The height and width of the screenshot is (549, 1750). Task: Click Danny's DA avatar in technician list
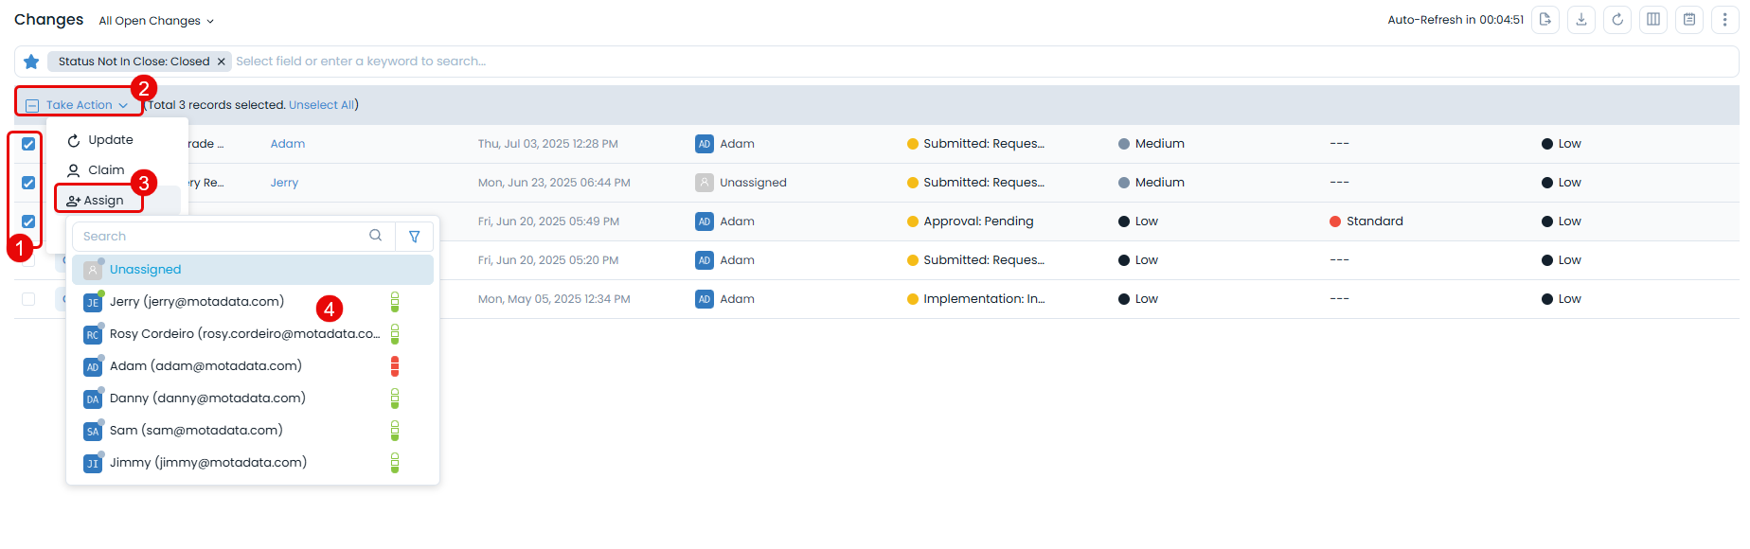coord(93,399)
